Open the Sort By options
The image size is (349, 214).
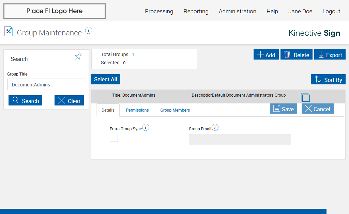point(328,80)
